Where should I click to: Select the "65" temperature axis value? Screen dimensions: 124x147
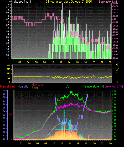pyautogui.click(x=115, y=117)
